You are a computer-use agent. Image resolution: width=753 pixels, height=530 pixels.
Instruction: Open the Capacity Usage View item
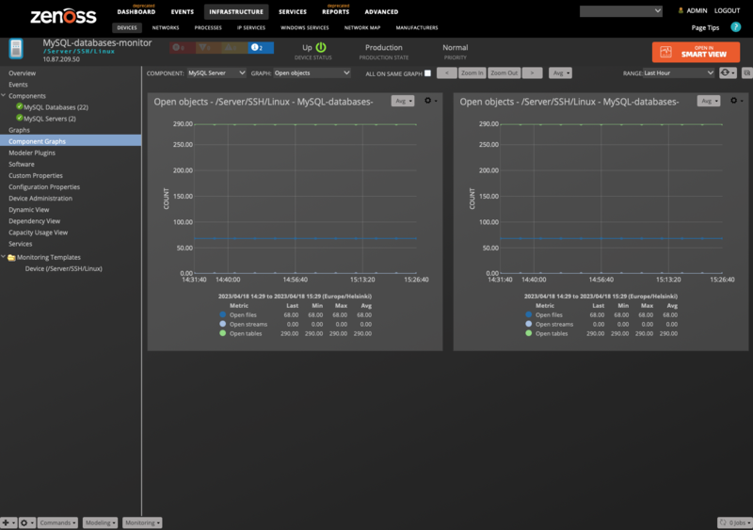click(x=38, y=233)
